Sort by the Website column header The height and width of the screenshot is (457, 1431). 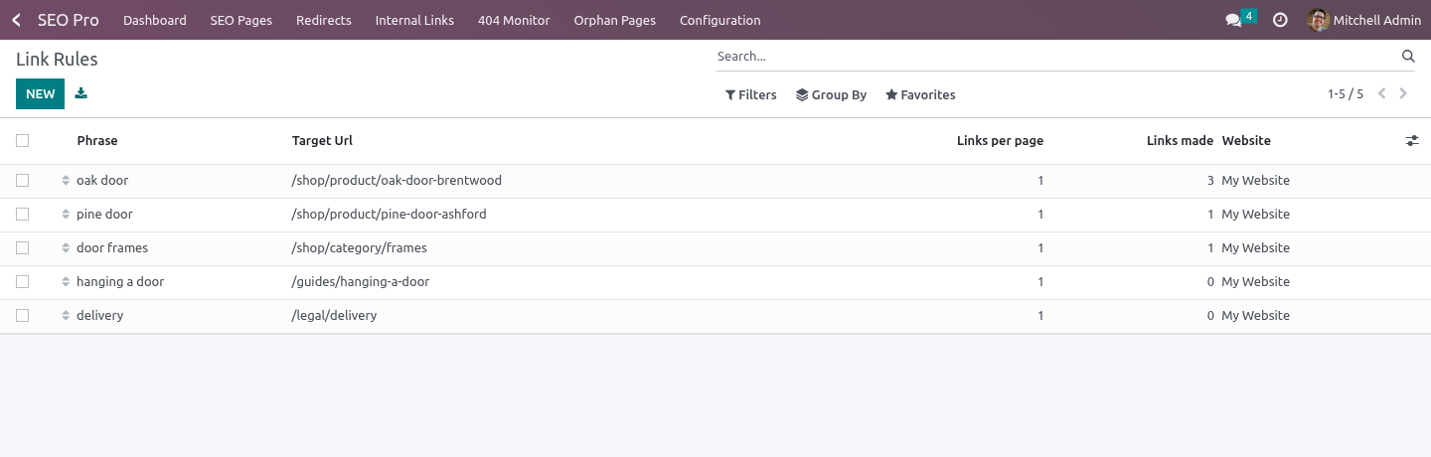(1246, 141)
